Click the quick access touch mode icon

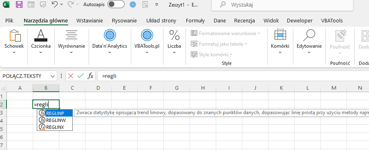tap(43, 4)
